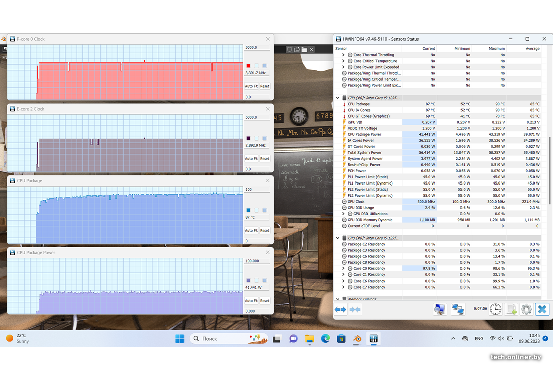Open Blender from the taskbar
This screenshot has height=369, width=553.
tap(357, 339)
